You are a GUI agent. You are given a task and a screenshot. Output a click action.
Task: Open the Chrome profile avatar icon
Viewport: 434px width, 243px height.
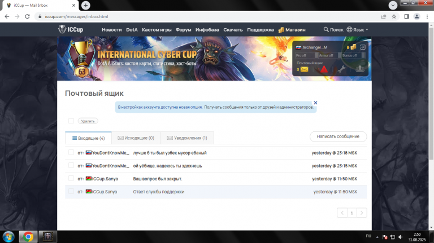(x=416, y=16)
